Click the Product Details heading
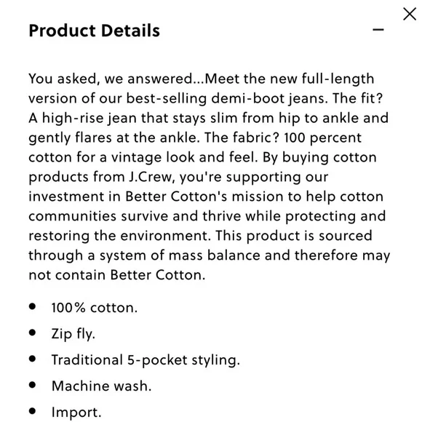Viewport: 422px width, 422px height. click(x=94, y=31)
